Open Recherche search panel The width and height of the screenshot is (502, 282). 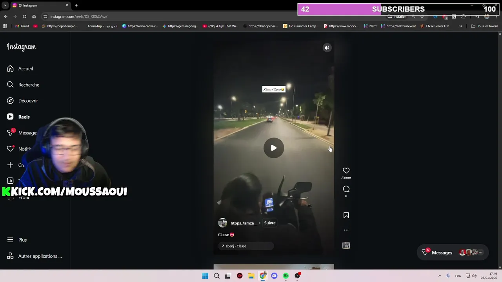(23, 85)
